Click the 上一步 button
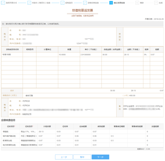The width and height of the screenshot is (165, 161). (64, 157)
